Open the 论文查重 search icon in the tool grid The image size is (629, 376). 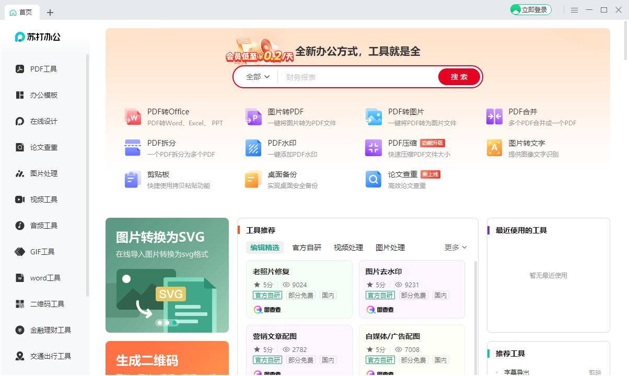pos(374,180)
